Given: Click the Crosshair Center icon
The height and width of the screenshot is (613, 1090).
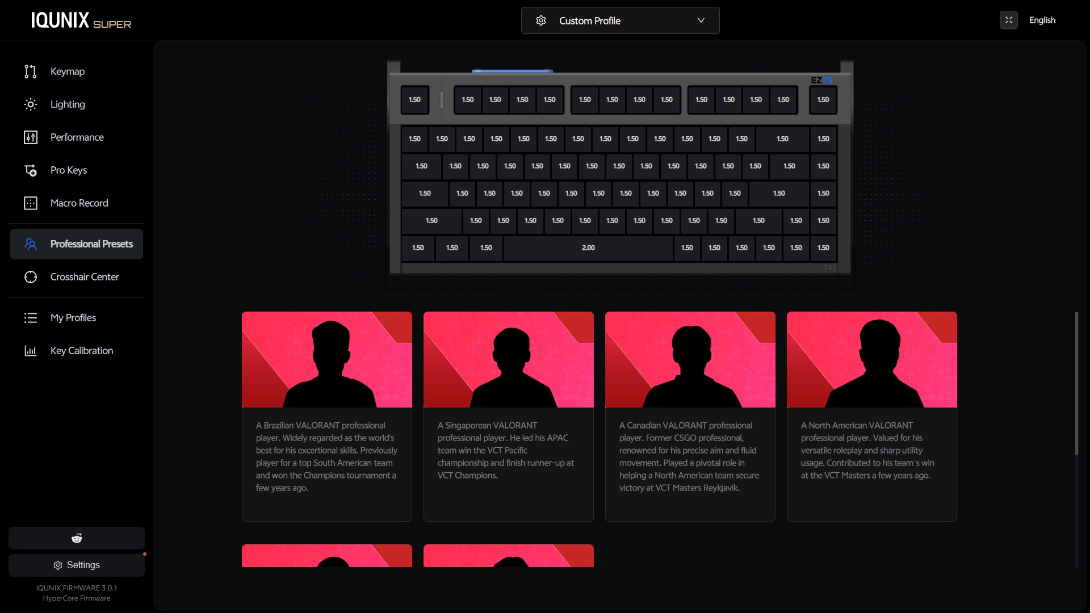Looking at the screenshot, I should (x=31, y=277).
